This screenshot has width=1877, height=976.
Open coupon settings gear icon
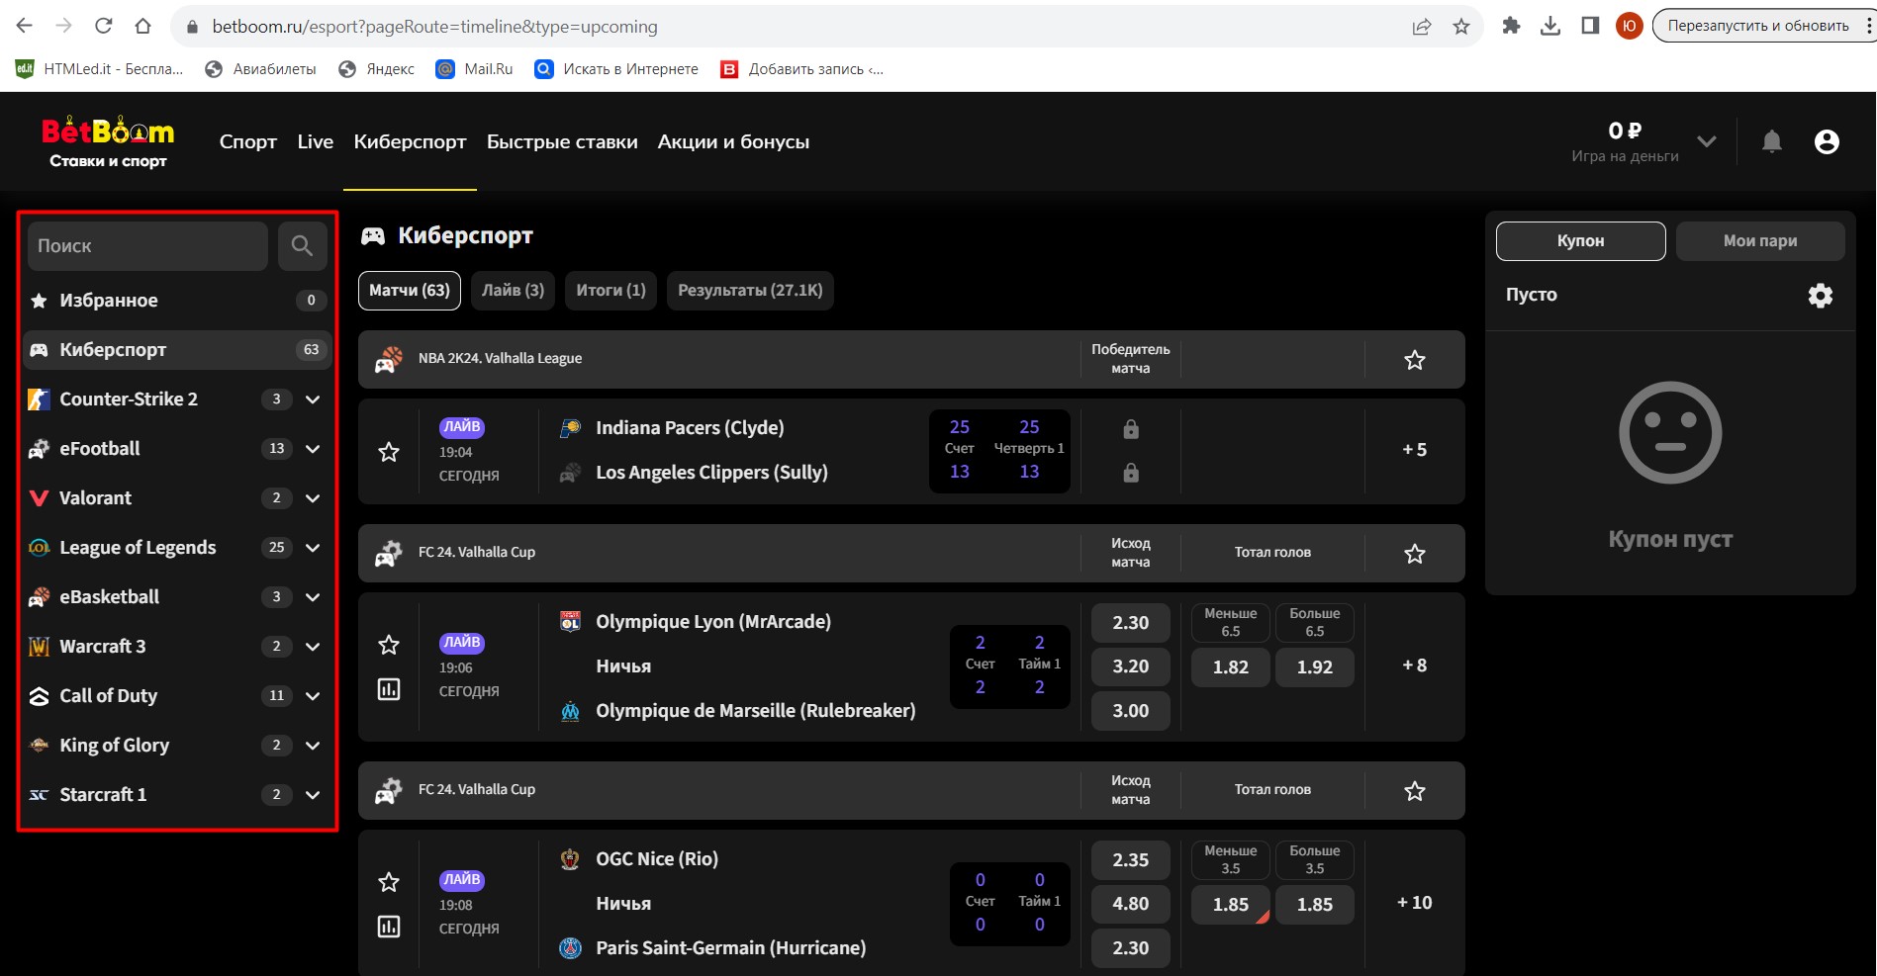click(1820, 296)
